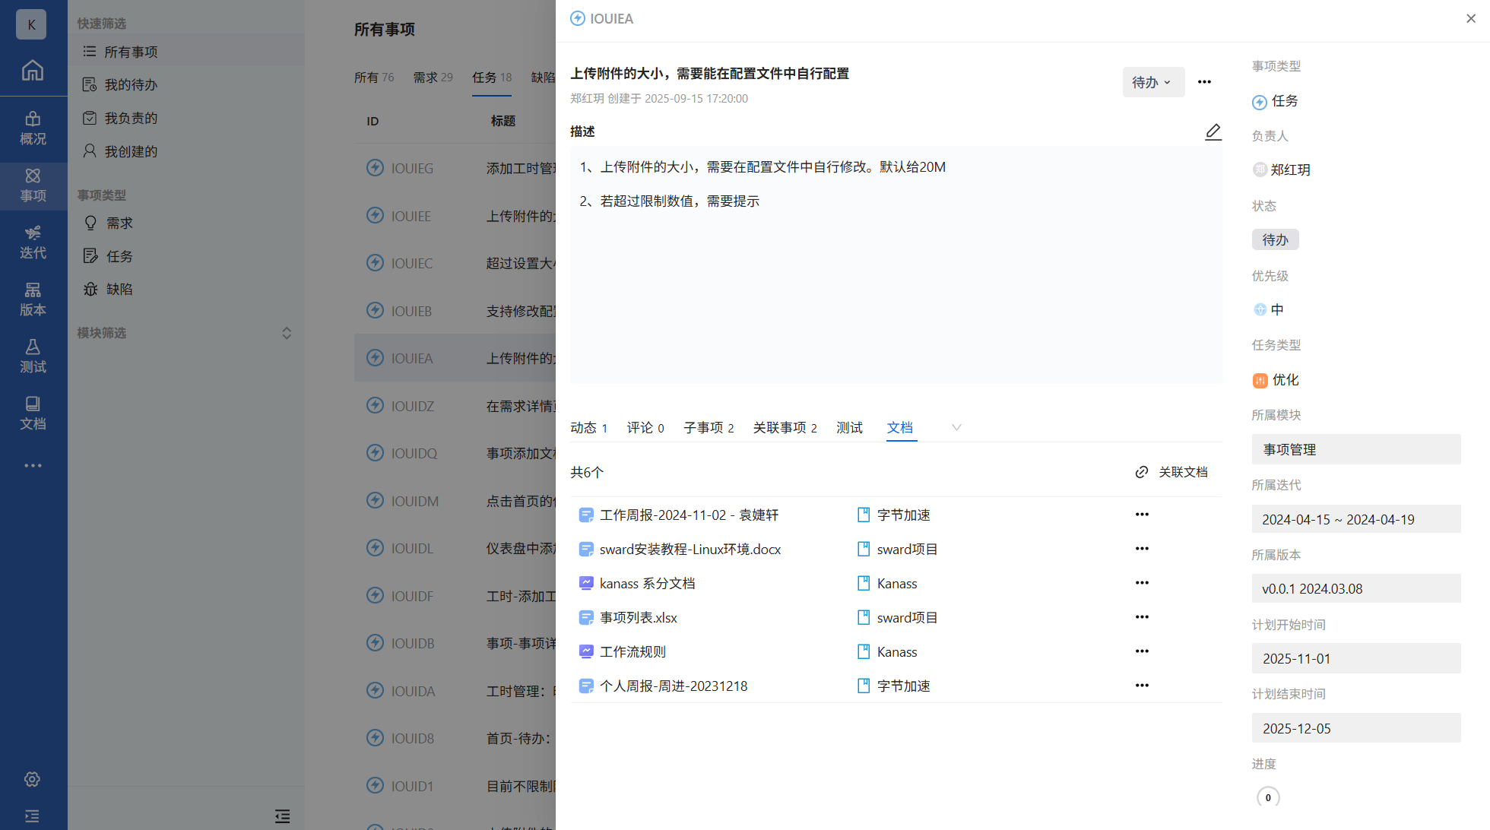This screenshot has height=830, width=1490.
Task: Click the progress circle under 进度
Action: (1267, 797)
